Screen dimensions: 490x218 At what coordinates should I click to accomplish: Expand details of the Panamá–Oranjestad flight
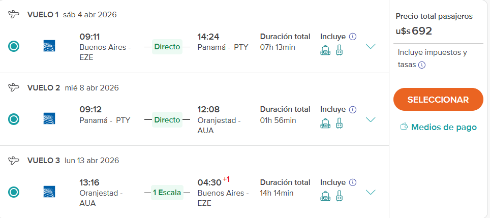(x=371, y=119)
